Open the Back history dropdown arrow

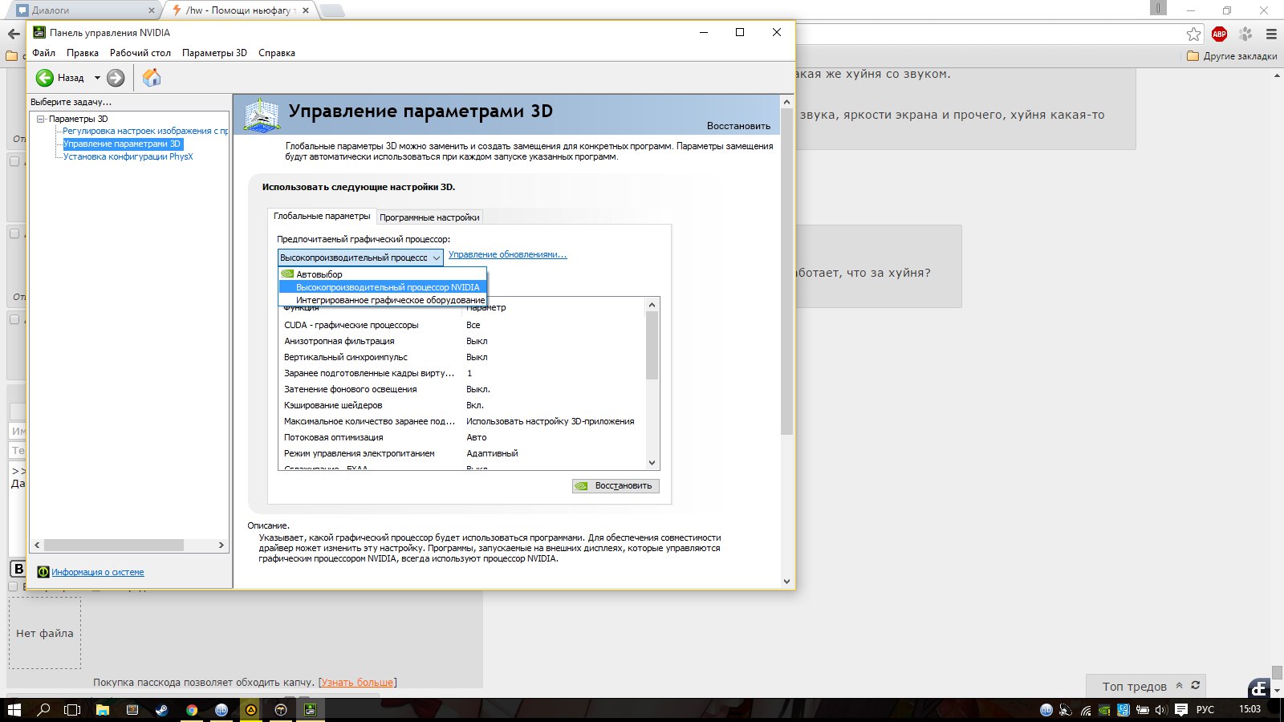(97, 78)
